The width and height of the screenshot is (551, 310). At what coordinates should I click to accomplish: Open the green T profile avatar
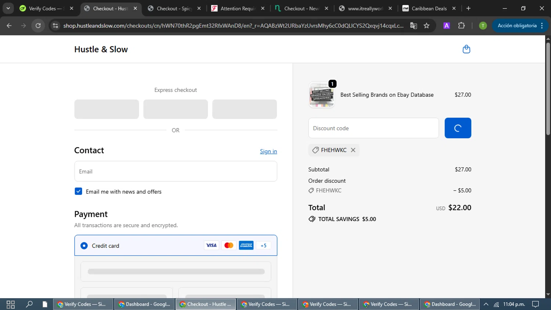(483, 25)
